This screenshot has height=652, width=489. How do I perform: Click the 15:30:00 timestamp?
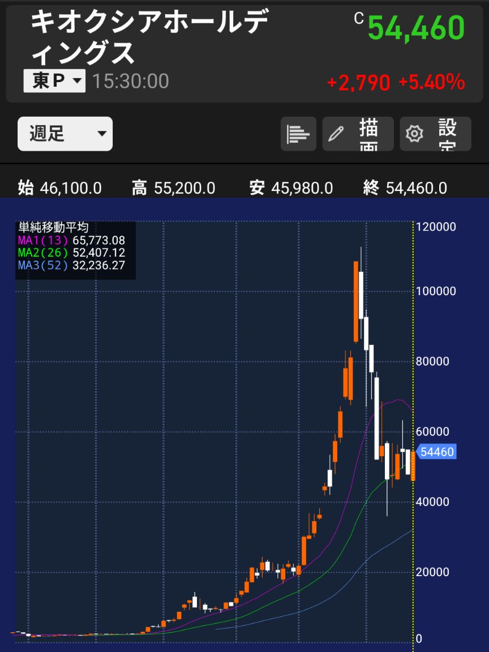coord(130,81)
